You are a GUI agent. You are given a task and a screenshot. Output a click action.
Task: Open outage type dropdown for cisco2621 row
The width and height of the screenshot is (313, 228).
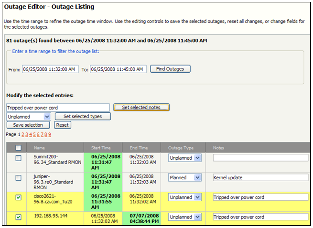pyautogui.click(x=184, y=197)
